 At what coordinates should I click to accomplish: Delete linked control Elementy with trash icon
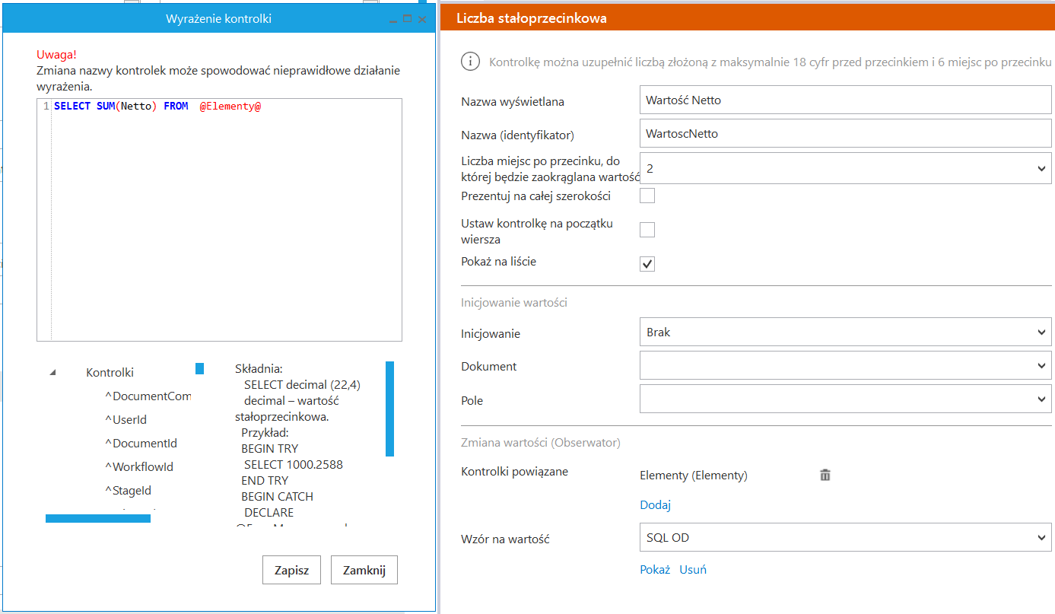point(825,476)
